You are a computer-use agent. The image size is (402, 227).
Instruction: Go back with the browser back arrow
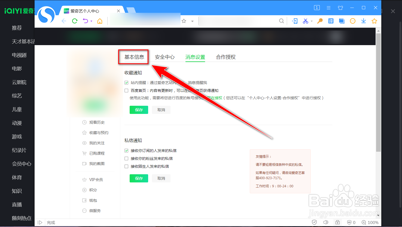point(64,21)
